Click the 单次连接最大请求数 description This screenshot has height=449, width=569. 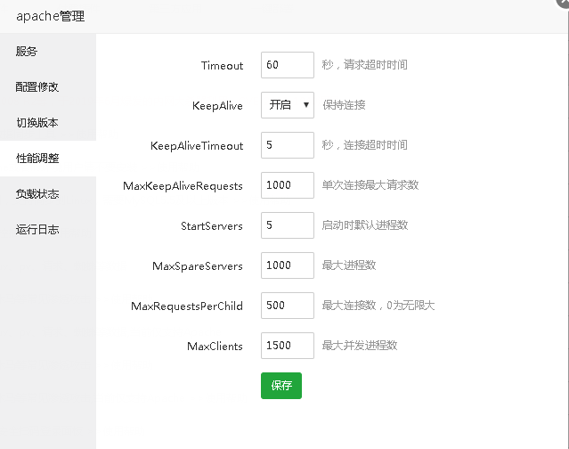370,185
